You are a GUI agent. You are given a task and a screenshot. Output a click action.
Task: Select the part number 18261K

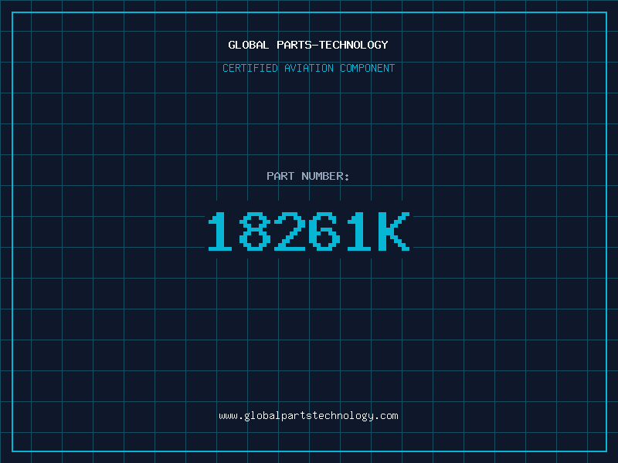(x=309, y=231)
